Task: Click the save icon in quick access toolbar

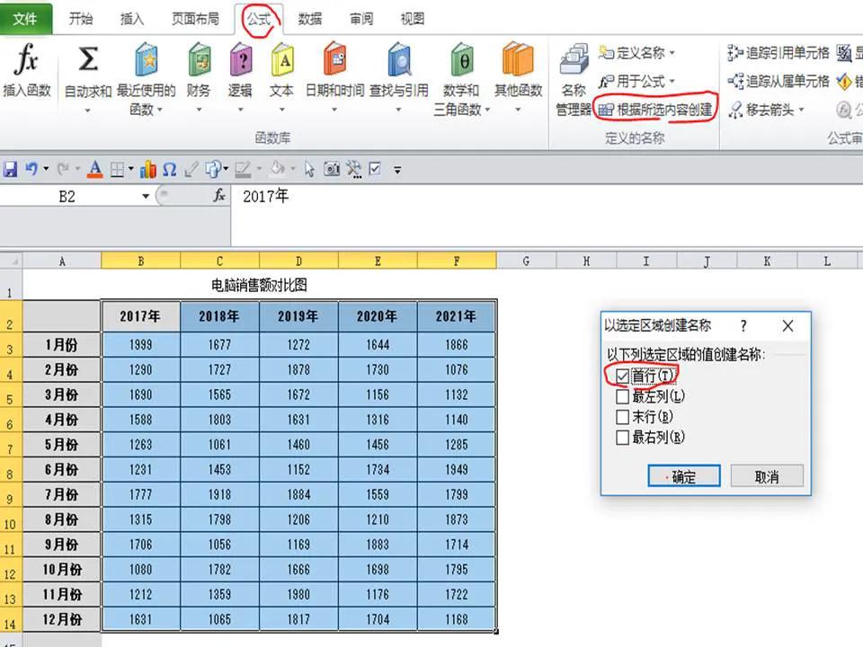Action: pos(10,169)
